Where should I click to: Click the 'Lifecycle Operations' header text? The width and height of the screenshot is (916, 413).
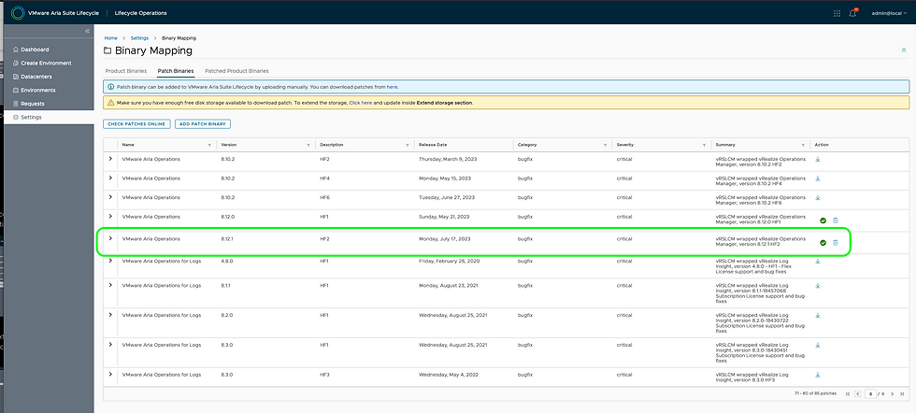(x=143, y=13)
